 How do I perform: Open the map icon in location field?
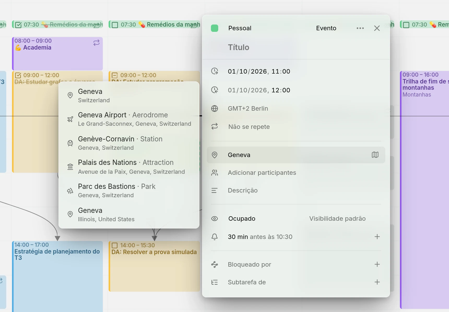click(375, 155)
